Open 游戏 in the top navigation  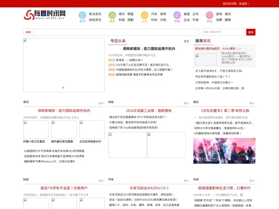[219, 14]
